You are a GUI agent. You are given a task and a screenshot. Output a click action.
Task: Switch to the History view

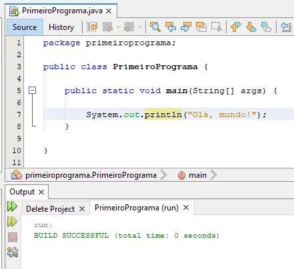61,27
